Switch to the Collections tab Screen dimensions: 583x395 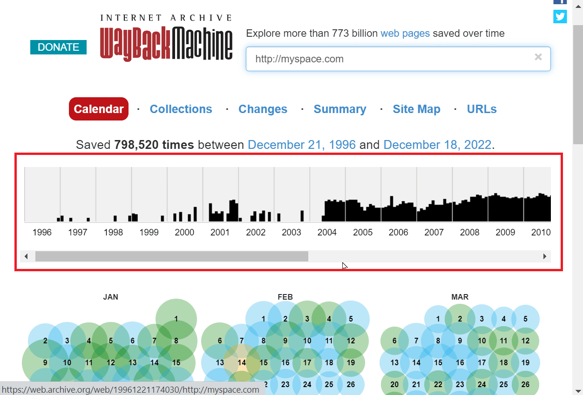pos(181,109)
